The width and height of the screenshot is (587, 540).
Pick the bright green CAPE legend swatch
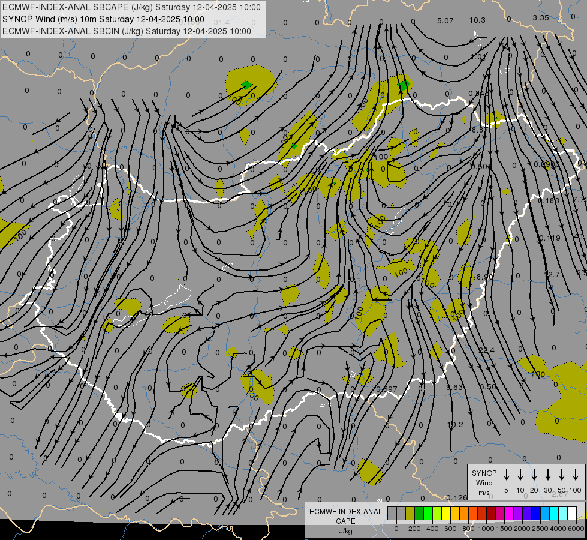[x=428, y=514]
